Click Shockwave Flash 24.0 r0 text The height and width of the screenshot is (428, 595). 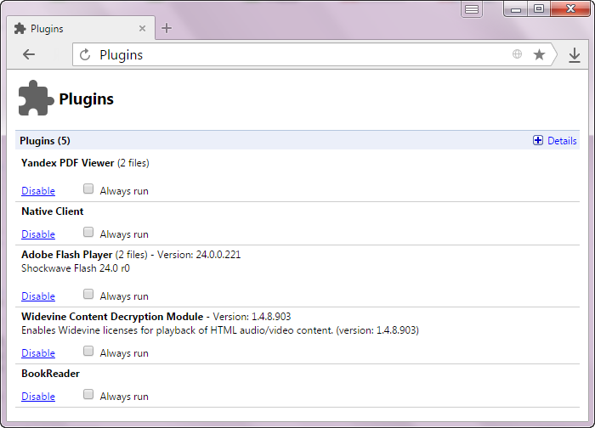76,268
